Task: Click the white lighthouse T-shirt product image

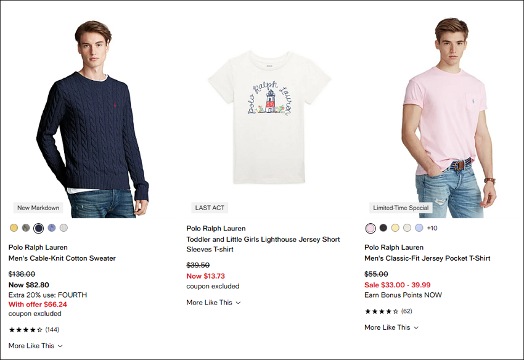Action: tap(269, 117)
